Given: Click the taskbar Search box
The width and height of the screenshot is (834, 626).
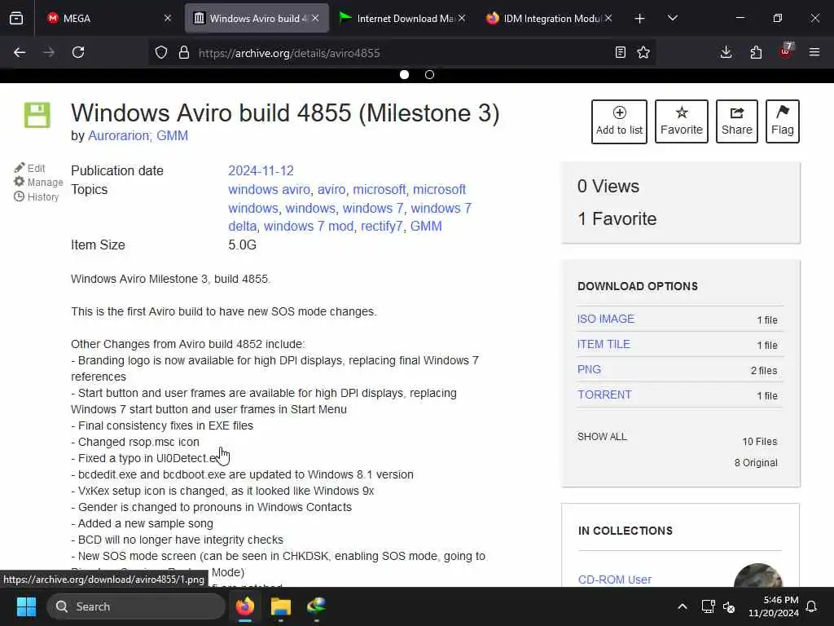Looking at the screenshot, I should pyautogui.click(x=136, y=606).
